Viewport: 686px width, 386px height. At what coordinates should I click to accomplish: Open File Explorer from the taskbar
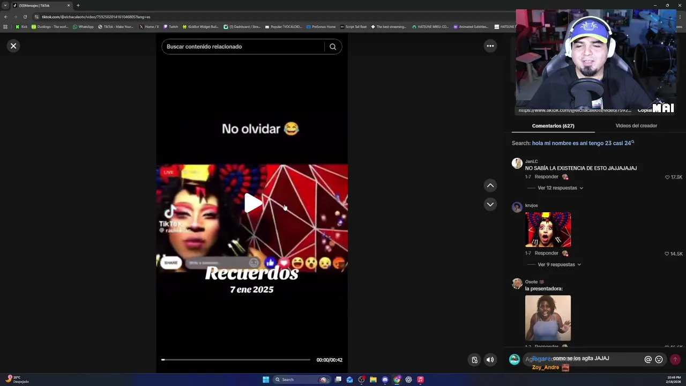[373, 380]
